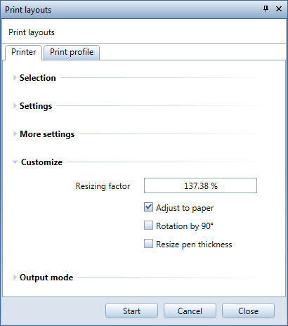Expand the Output mode section arrow
The height and width of the screenshot is (326, 288).
(x=15, y=278)
